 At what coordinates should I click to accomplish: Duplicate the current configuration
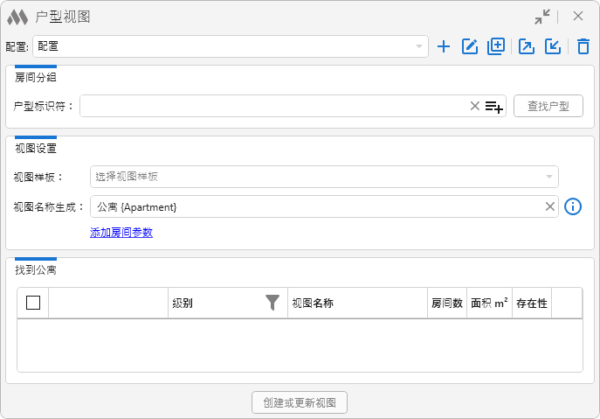pyautogui.click(x=496, y=46)
